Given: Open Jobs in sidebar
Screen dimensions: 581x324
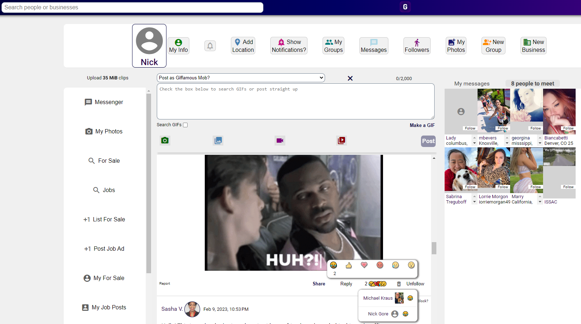Looking at the screenshot, I should click(x=104, y=190).
